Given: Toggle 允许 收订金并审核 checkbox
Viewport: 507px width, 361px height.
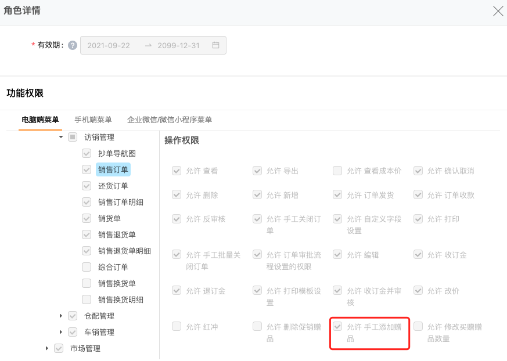Looking at the screenshot, I should [x=337, y=291].
